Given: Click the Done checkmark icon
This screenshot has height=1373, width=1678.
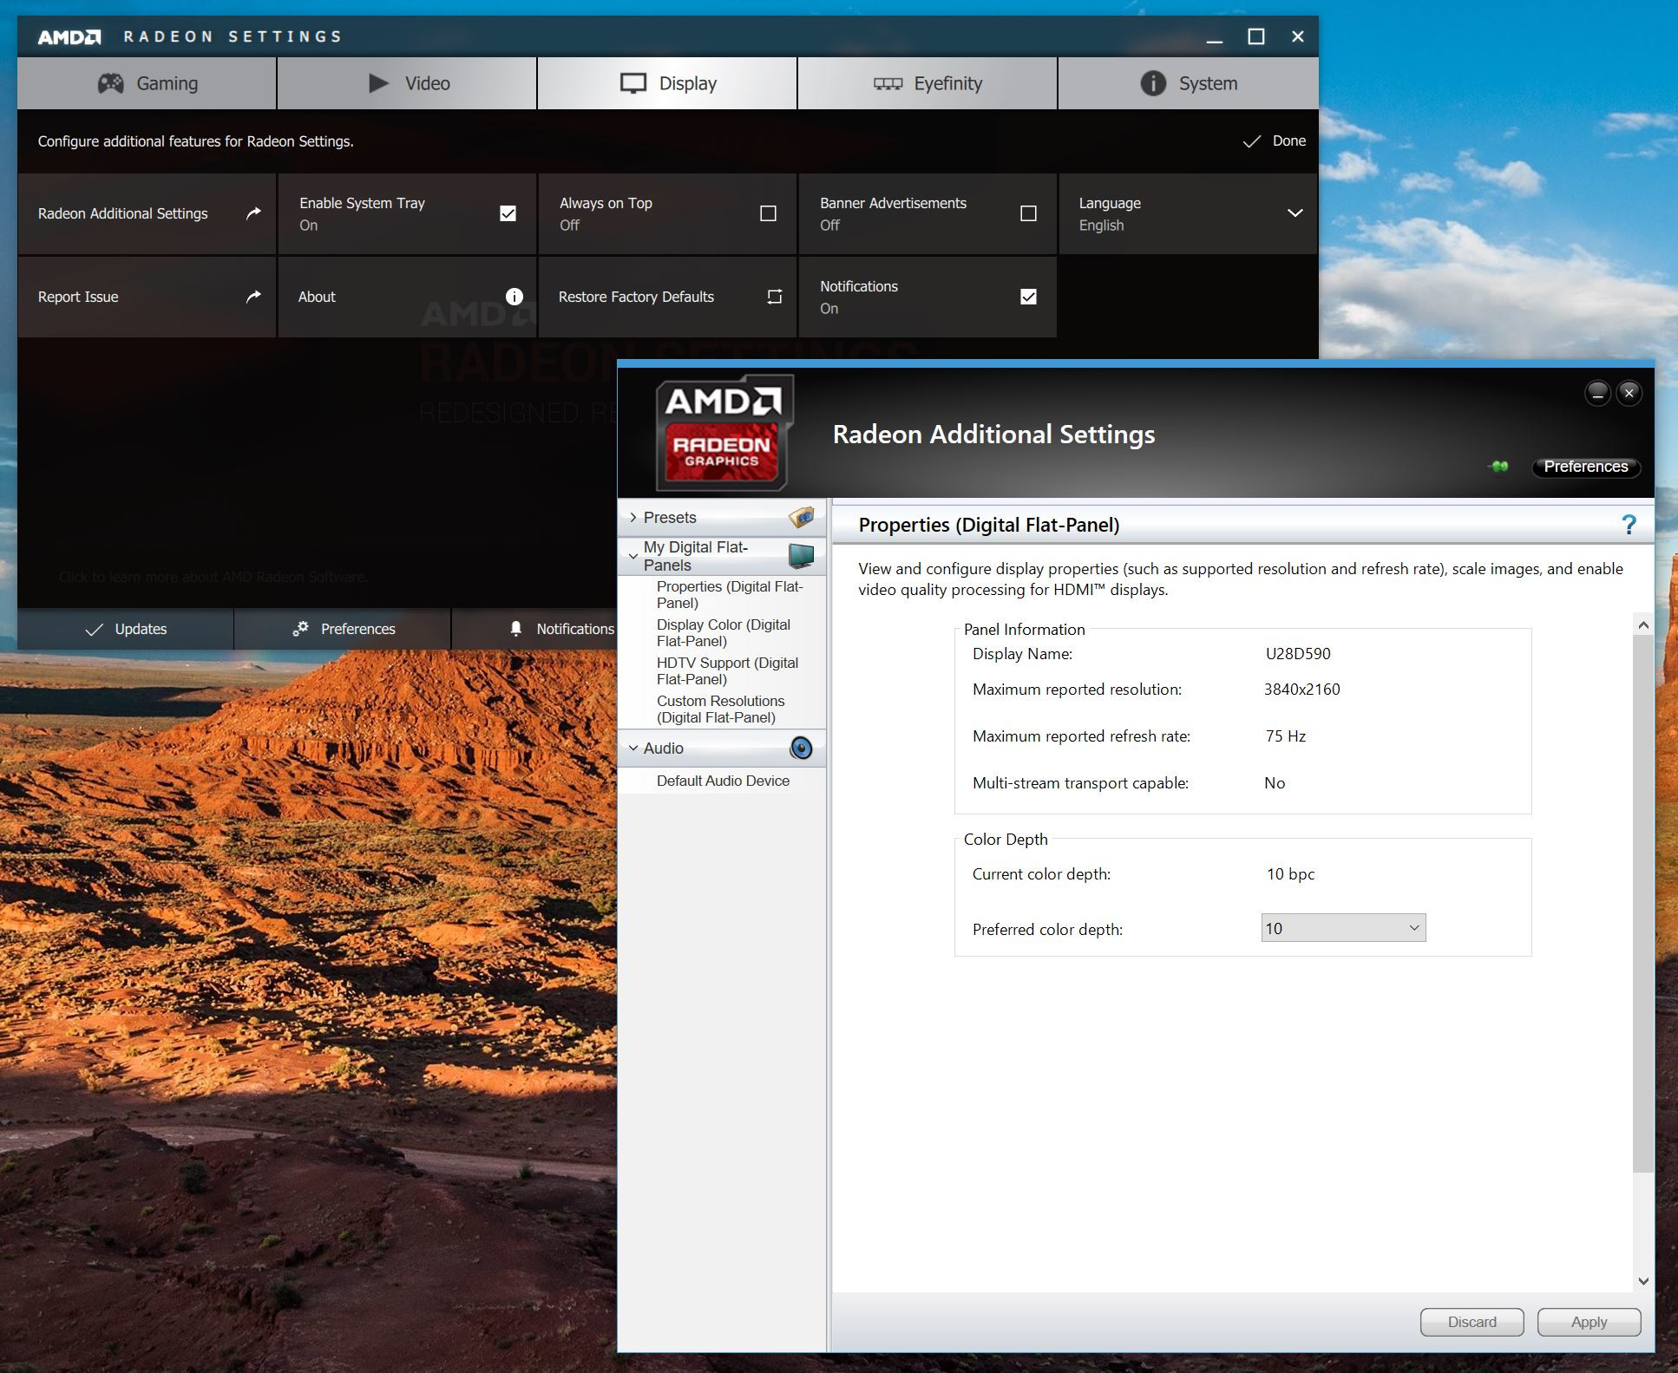Looking at the screenshot, I should click(x=1251, y=141).
